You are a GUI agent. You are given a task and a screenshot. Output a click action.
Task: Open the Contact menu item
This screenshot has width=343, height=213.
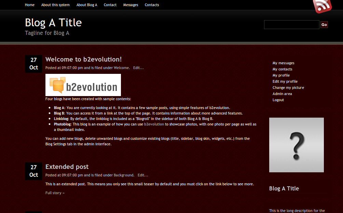coord(110,5)
